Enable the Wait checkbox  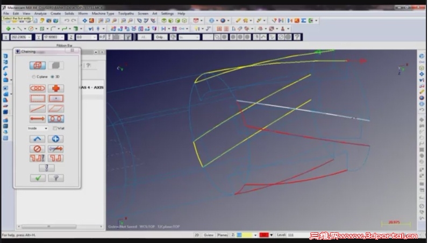(x=55, y=128)
